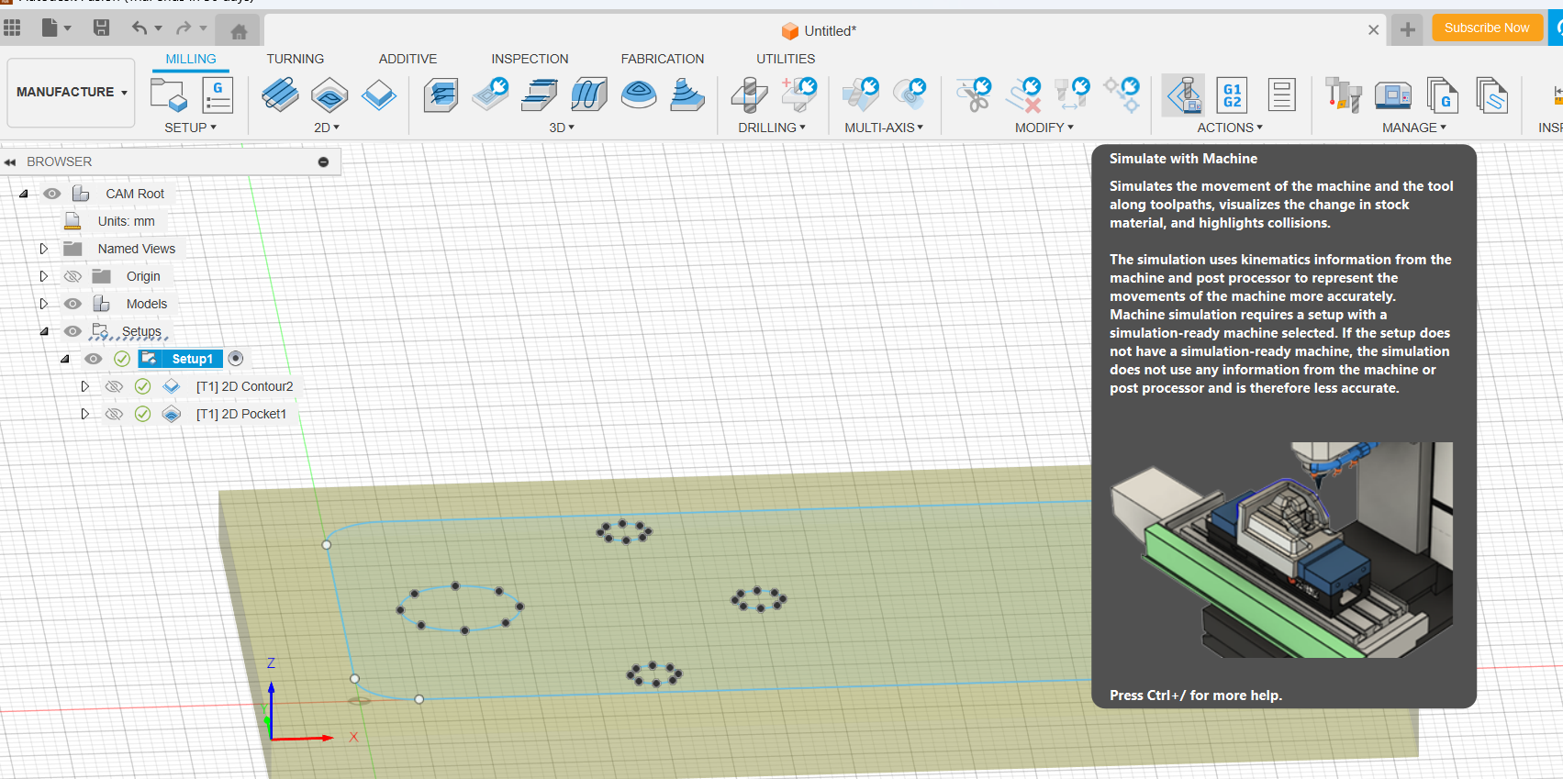1563x779 pixels.
Task: Show the 2D Contour2 toolpath
Action: click(114, 386)
